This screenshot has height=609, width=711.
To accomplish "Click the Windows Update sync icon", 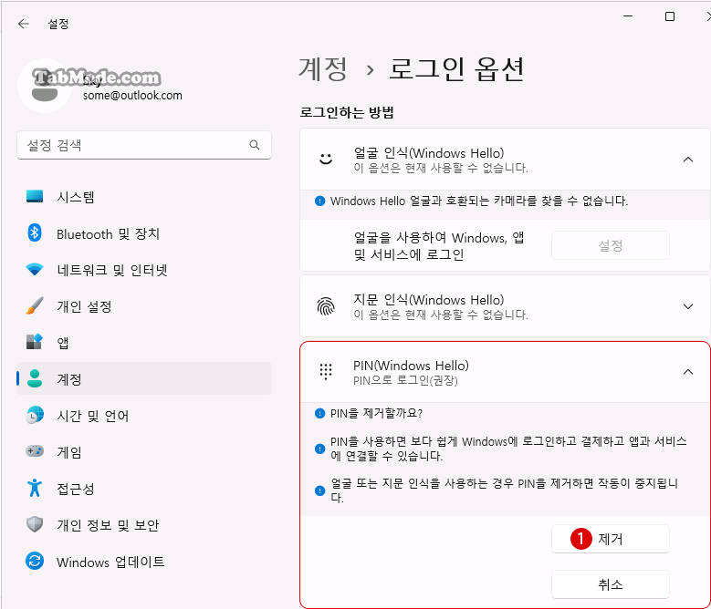I will (35, 561).
